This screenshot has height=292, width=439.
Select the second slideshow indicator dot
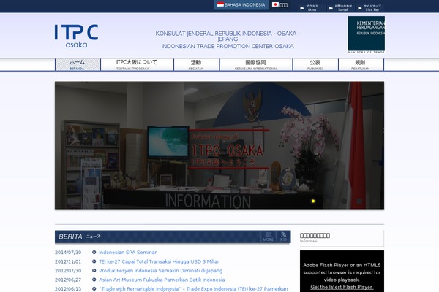329,201
